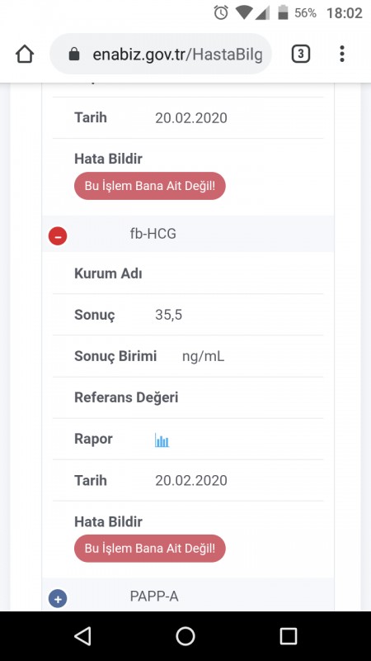This screenshot has height=661, width=371.
Task: Tap the Android back navigation button
Action: (x=82, y=635)
